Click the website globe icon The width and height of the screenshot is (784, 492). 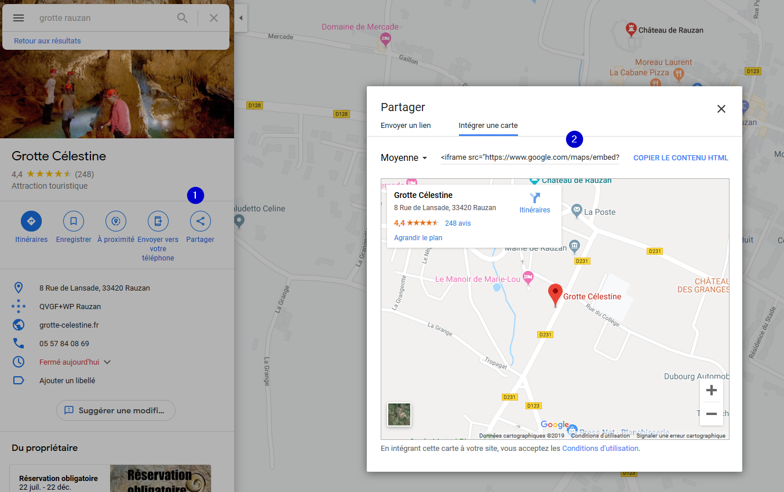[19, 325]
